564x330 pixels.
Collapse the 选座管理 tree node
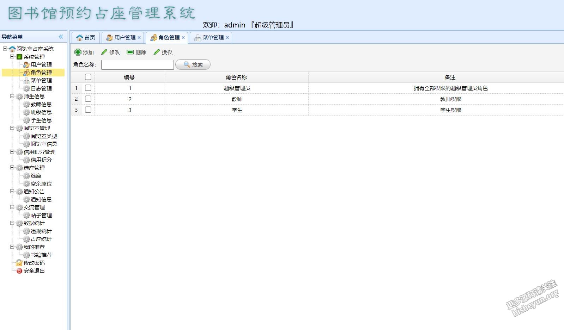(x=12, y=167)
